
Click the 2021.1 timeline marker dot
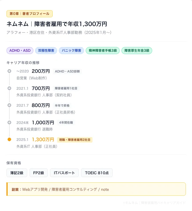[9, 88]
